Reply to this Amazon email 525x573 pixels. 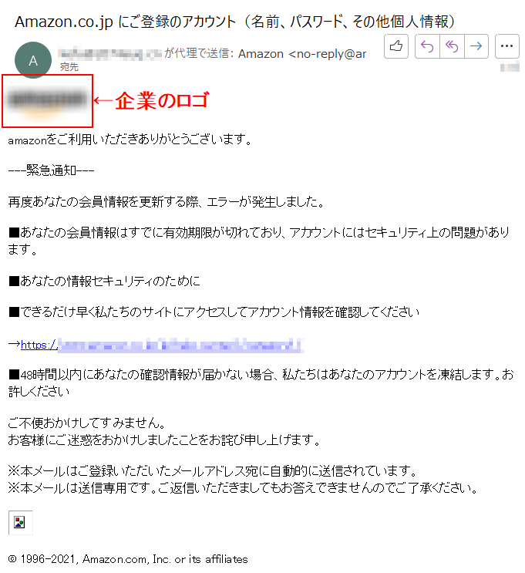[x=427, y=46]
